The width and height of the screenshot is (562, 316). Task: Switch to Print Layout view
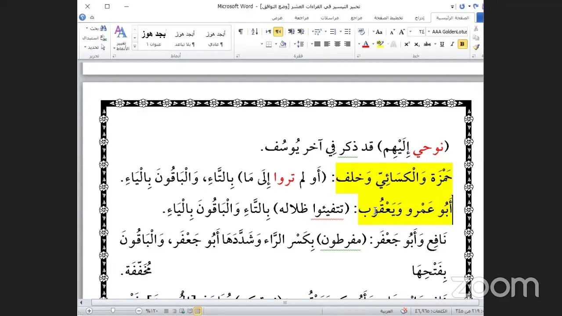click(197, 311)
